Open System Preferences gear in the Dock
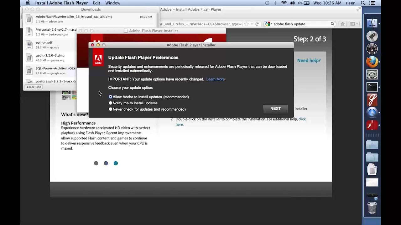 [372, 75]
